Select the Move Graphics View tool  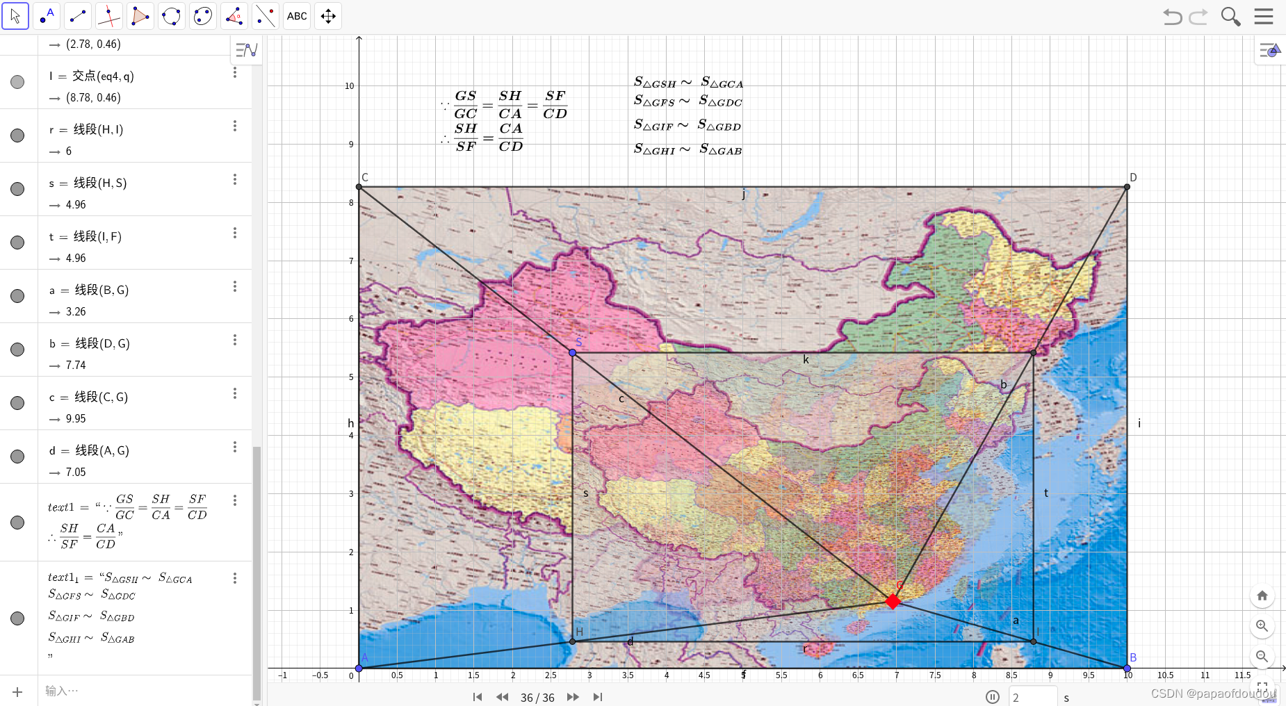click(x=328, y=16)
